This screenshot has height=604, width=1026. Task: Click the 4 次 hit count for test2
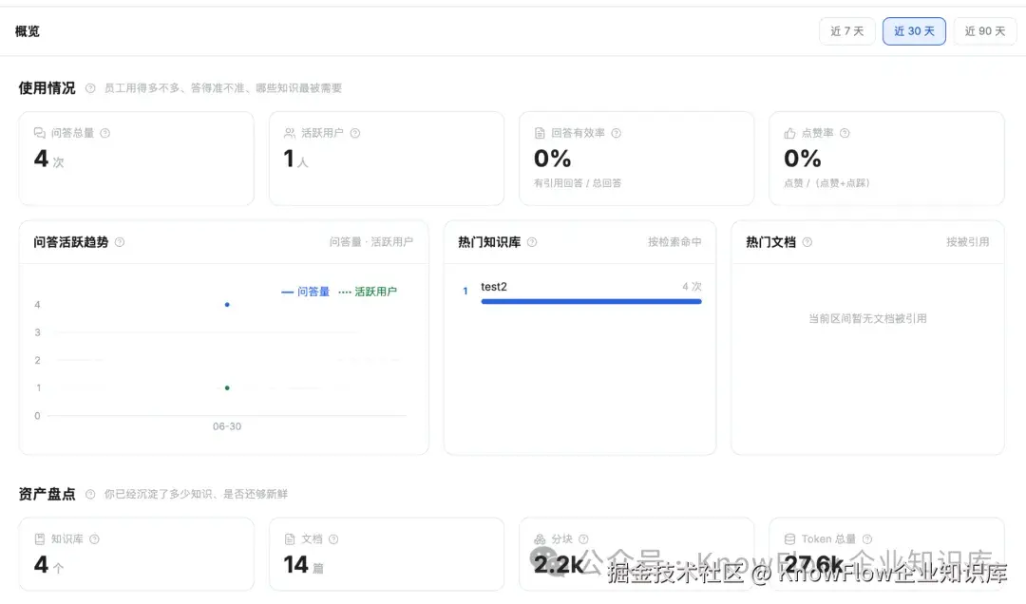point(692,287)
